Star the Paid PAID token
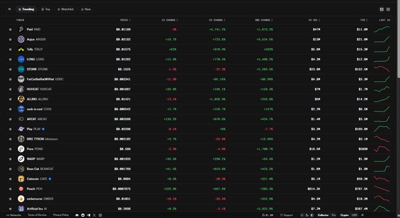This screenshot has width=400, height=218. 10,29
